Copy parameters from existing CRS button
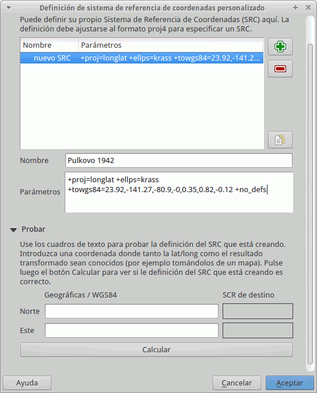Screen dimensions: 317x393 [x=280, y=140]
